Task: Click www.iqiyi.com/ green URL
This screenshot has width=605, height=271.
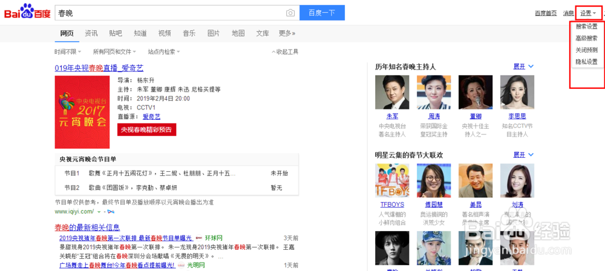Action: tap(74, 211)
